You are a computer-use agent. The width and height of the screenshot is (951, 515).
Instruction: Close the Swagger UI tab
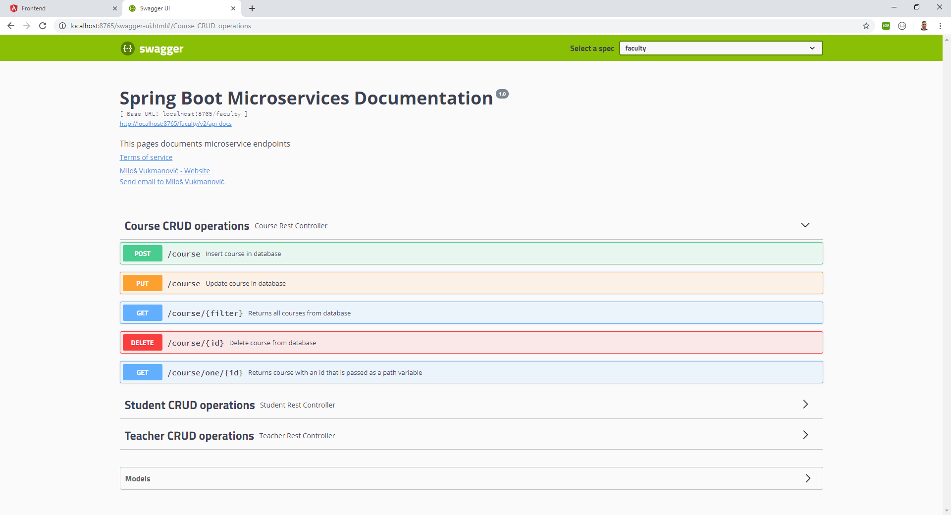233,8
